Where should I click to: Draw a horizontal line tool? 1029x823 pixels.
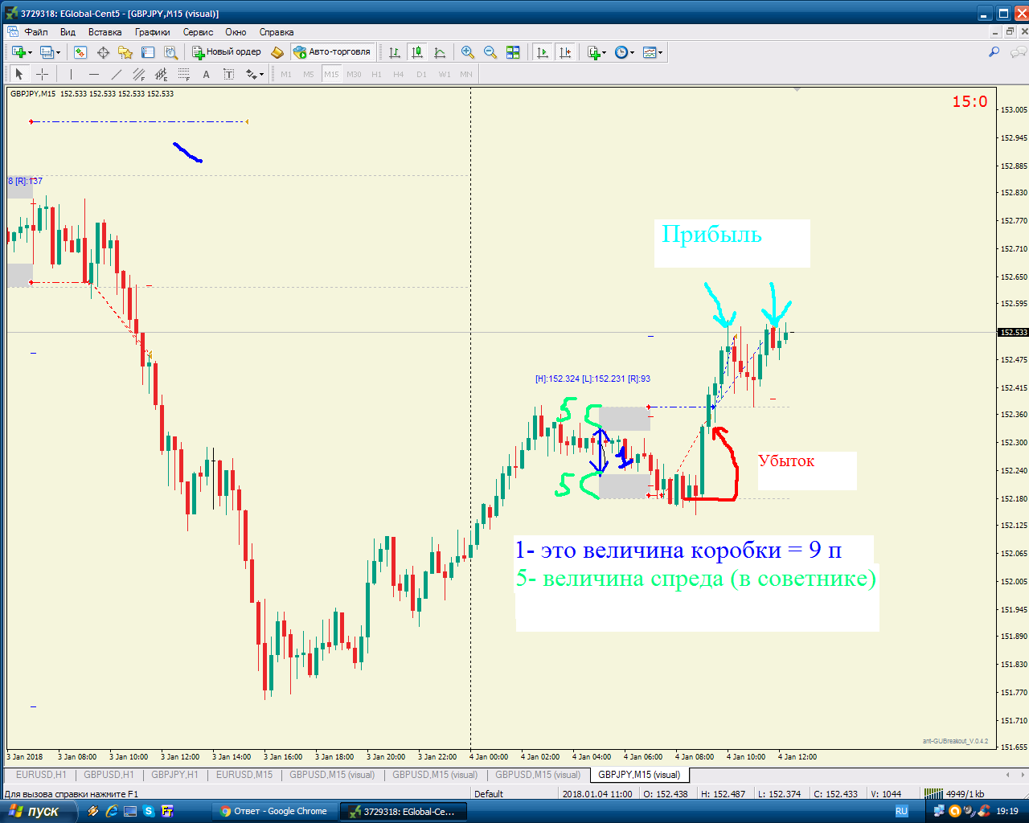pos(93,74)
